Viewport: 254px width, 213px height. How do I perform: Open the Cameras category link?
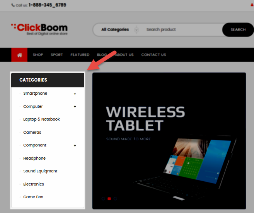point(32,132)
